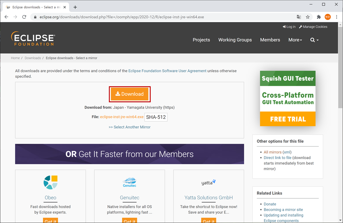Click the browser back arrow

coord(6,17)
